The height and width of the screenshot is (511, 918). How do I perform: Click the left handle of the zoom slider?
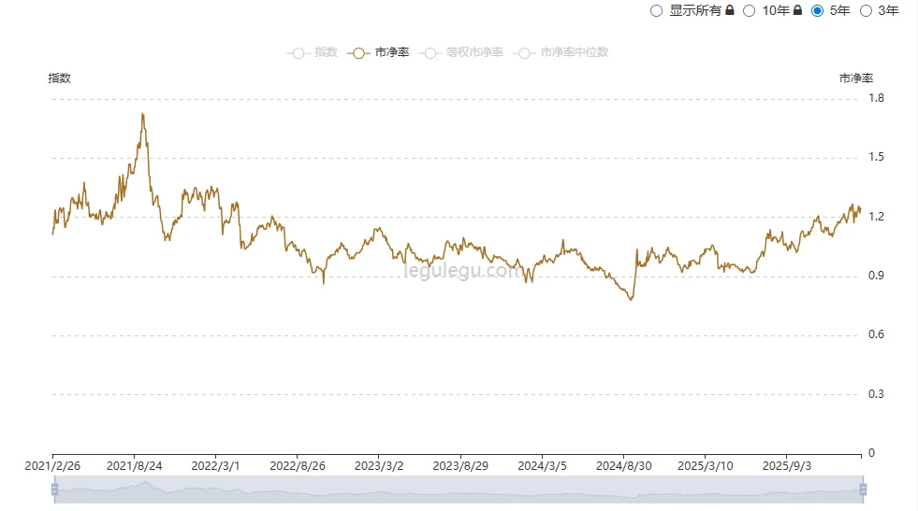pyautogui.click(x=54, y=490)
